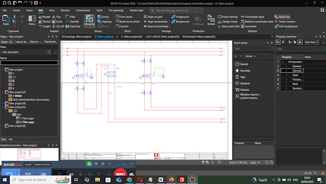This screenshot has height=184, width=326.
Task: Toggle Design mode
Action: point(227,22)
